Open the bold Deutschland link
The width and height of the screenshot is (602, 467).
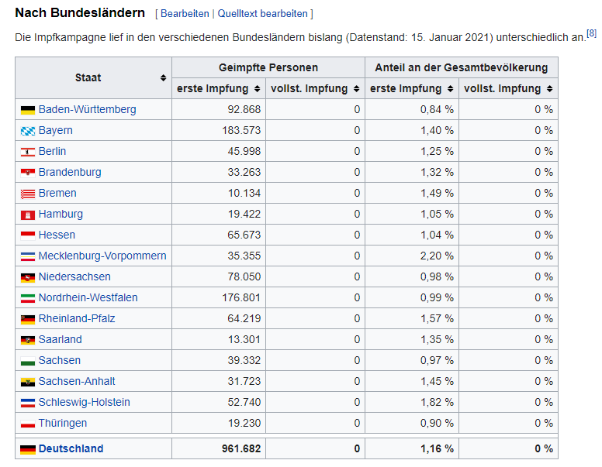[71, 449]
